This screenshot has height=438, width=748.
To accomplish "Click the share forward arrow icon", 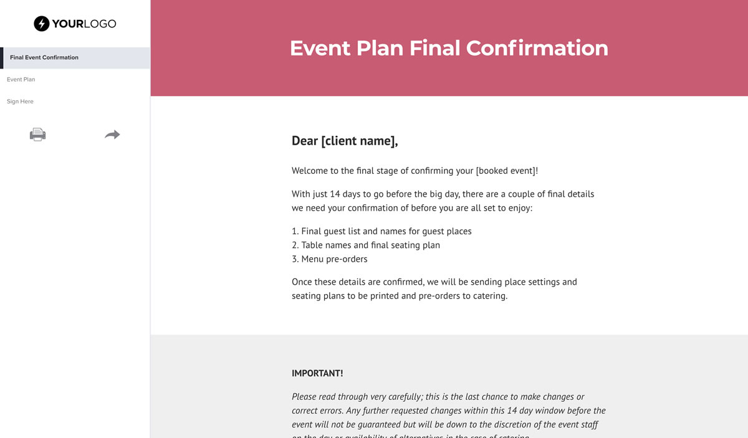I will click(x=112, y=134).
